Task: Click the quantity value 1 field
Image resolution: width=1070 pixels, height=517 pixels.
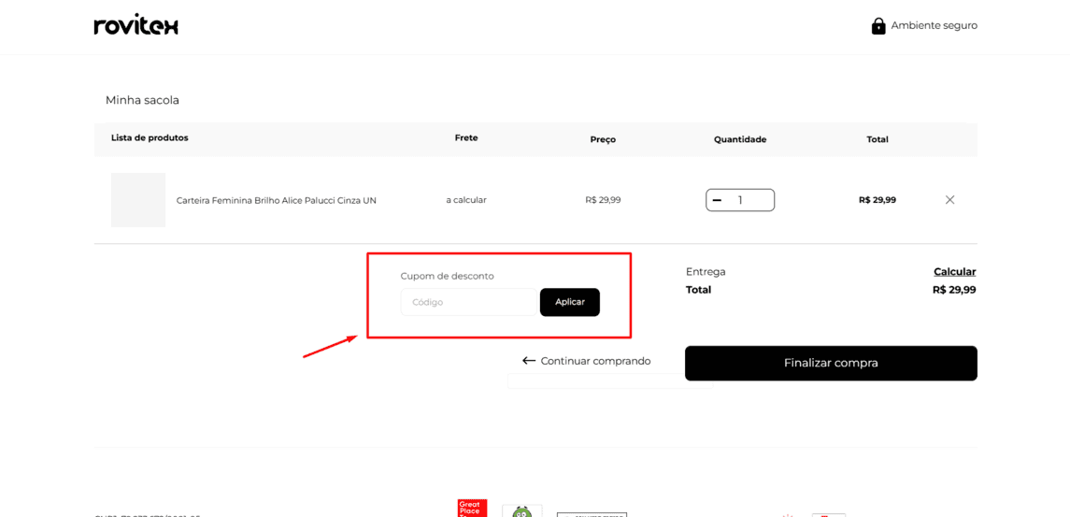Action: point(740,200)
